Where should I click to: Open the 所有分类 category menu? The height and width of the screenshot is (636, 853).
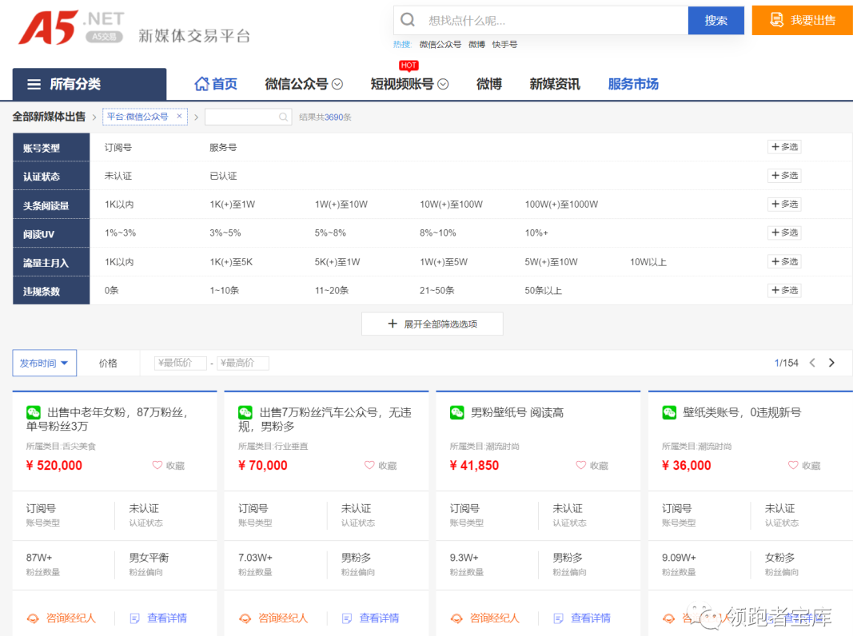[89, 84]
